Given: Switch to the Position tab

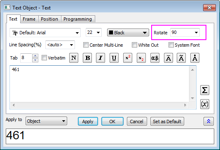Looking at the screenshot, I should point(49,19).
